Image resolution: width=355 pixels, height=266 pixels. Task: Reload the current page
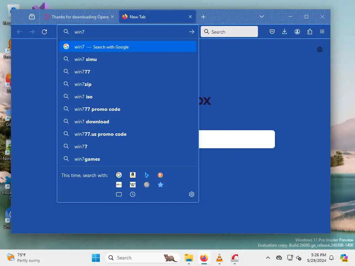click(44, 32)
